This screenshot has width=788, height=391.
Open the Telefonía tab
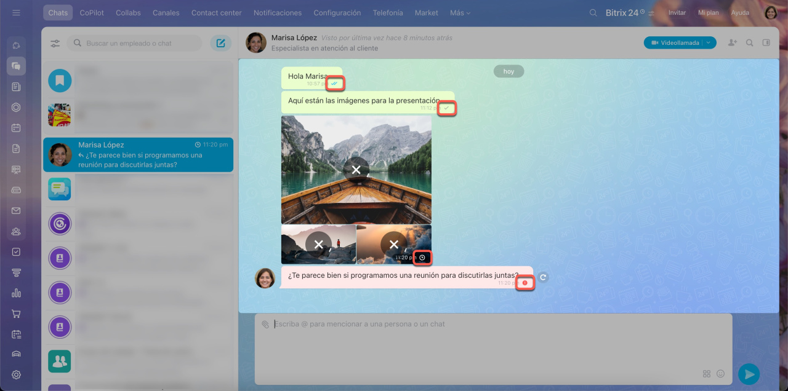click(388, 12)
